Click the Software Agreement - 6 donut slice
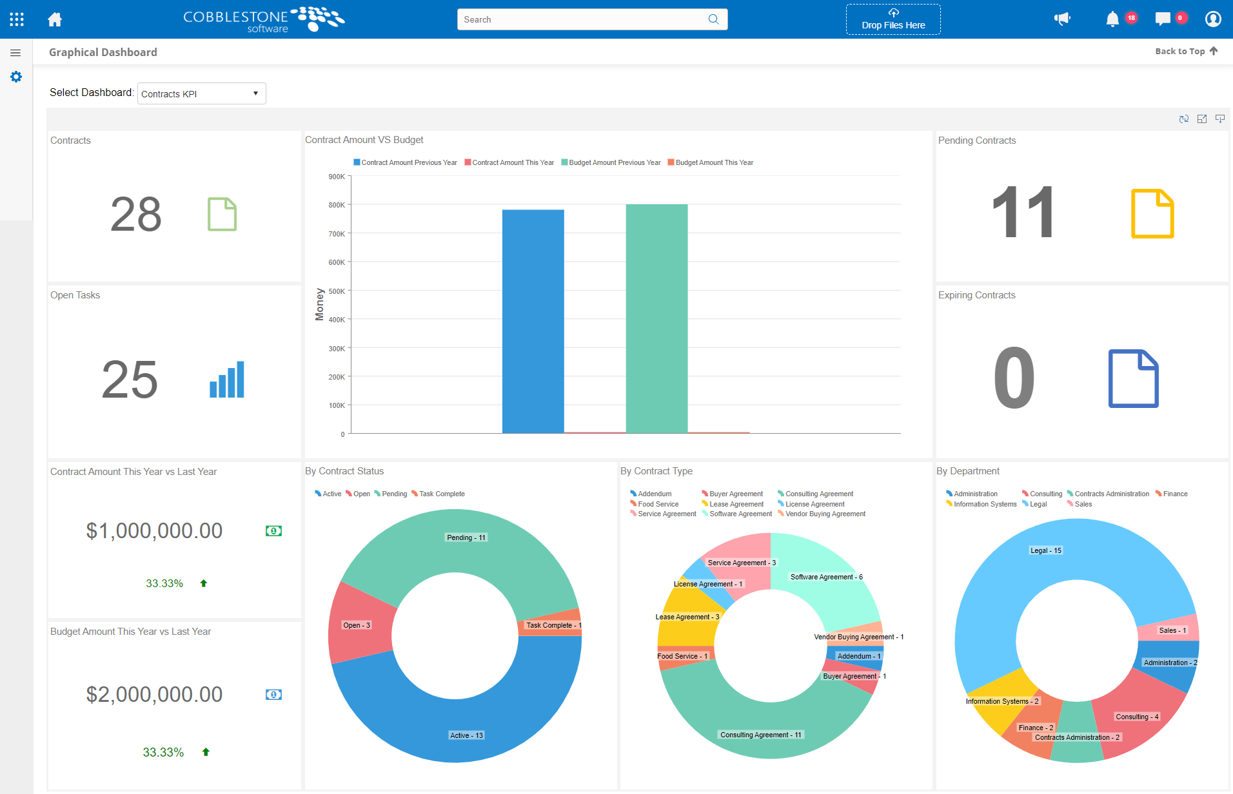1233x794 pixels. pos(827,577)
